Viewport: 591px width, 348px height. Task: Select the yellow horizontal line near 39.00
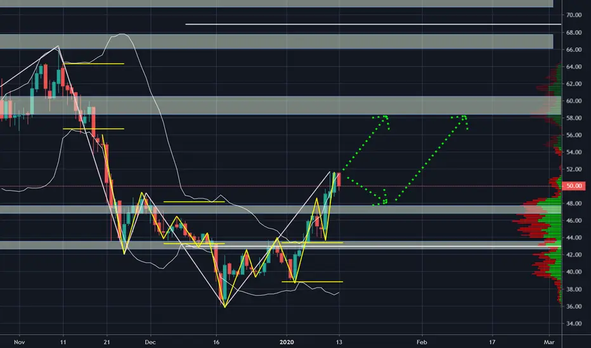click(x=313, y=282)
